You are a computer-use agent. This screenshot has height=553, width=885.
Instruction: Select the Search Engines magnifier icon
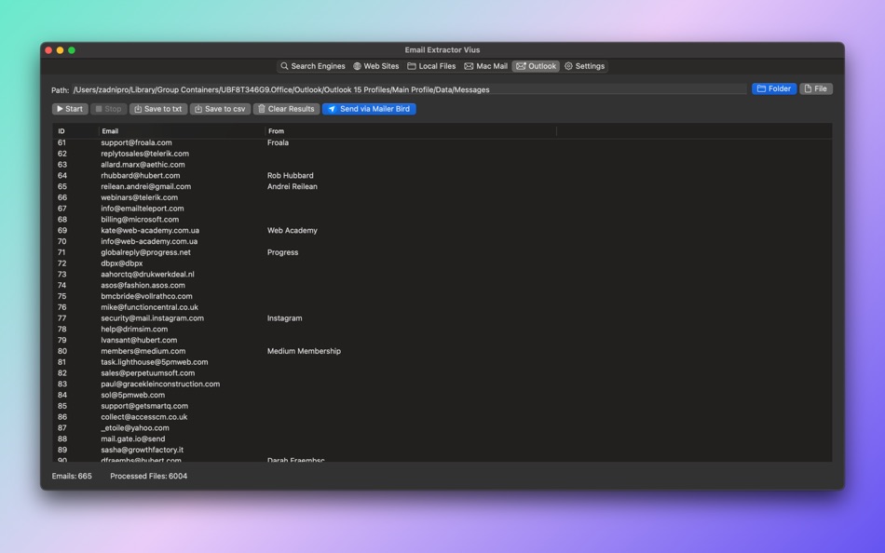(x=286, y=66)
